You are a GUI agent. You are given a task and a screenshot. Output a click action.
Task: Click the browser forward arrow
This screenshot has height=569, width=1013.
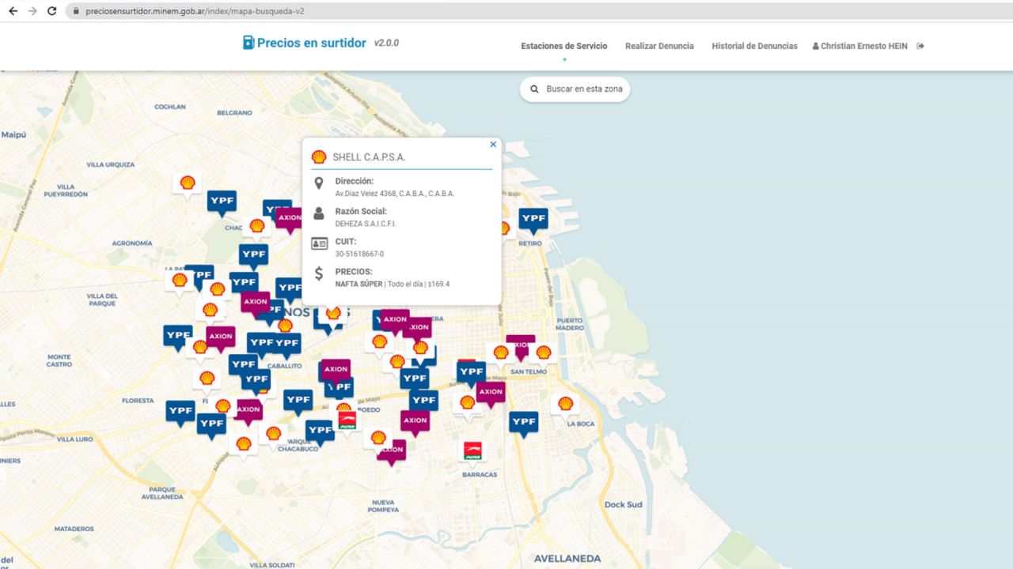32,11
